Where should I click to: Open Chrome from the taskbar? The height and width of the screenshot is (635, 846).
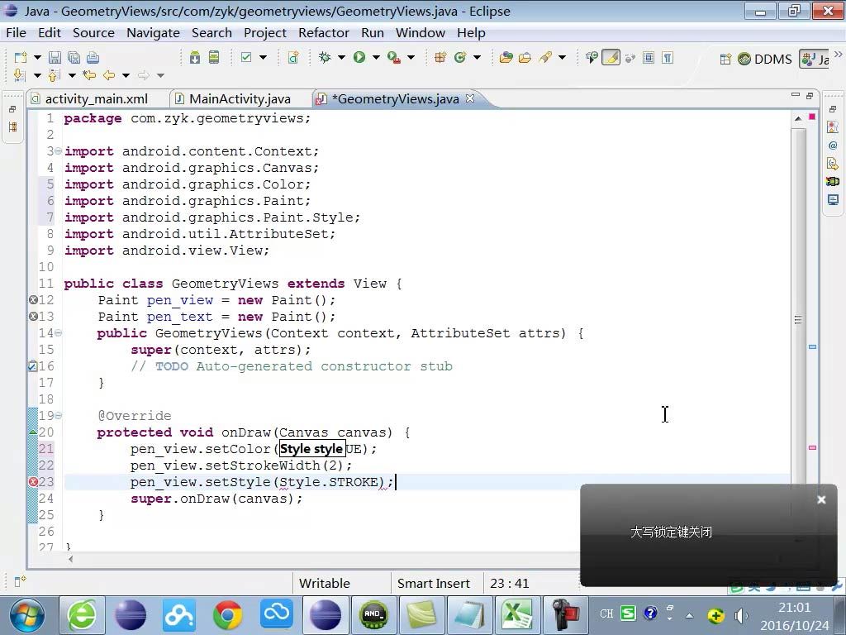click(x=228, y=615)
